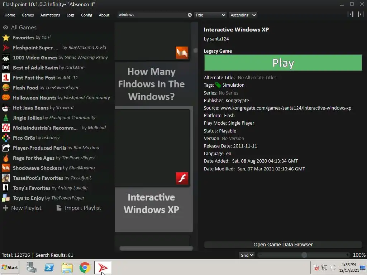This screenshot has width=367, height=275.
Task: Open File Explorer from the taskbar
Action: pyautogui.click(x=67, y=267)
